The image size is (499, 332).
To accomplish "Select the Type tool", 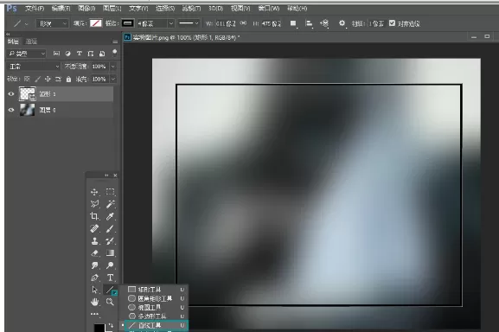I will 110,278.
